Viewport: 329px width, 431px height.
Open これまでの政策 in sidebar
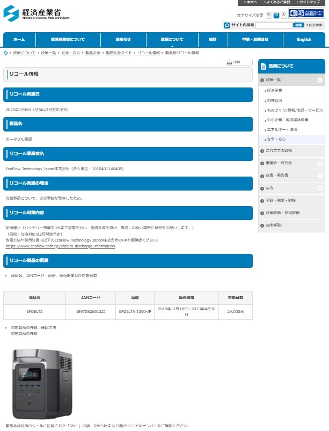point(279,151)
